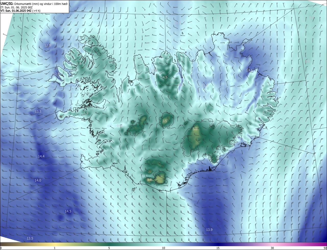327x250 pixels.
Task: Click the 14.0 value label on the map
Action: click(x=38, y=180)
